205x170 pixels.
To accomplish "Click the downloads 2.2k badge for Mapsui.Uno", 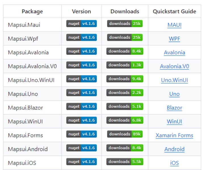I will (x=125, y=93).
